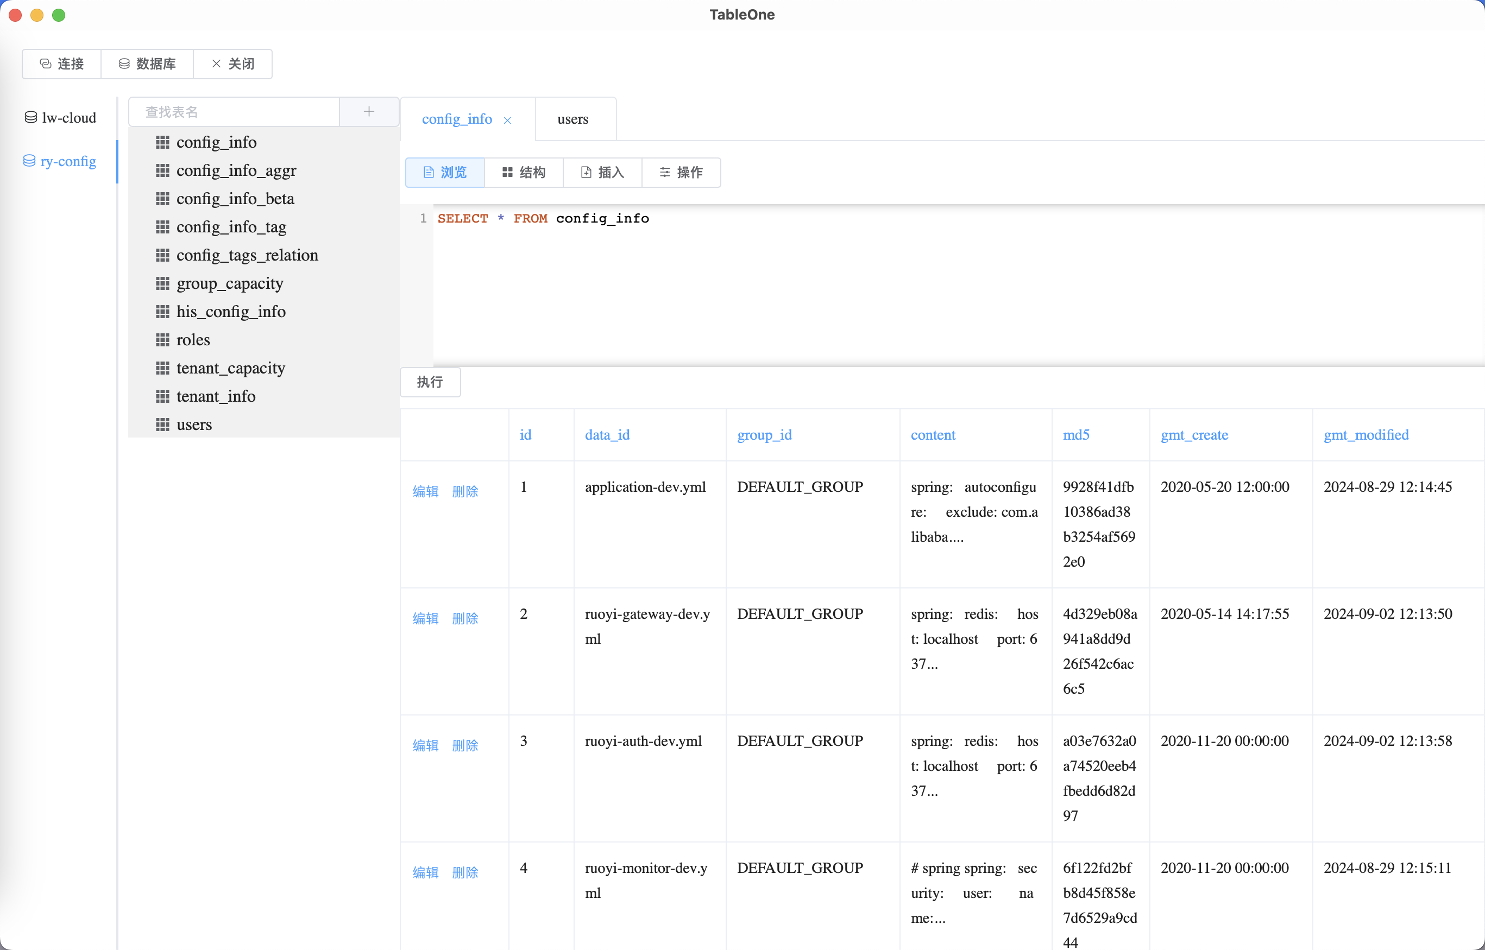Sort by the gmt_create column header
The width and height of the screenshot is (1485, 950).
coord(1194,435)
